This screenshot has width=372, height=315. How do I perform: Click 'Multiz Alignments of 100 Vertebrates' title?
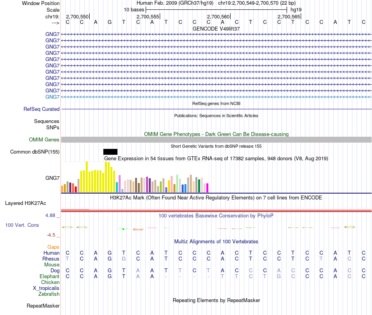point(216,241)
